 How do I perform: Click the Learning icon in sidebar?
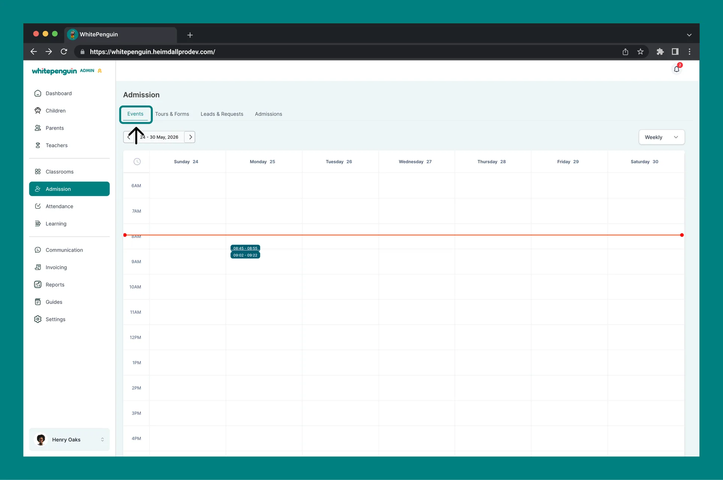click(38, 223)
